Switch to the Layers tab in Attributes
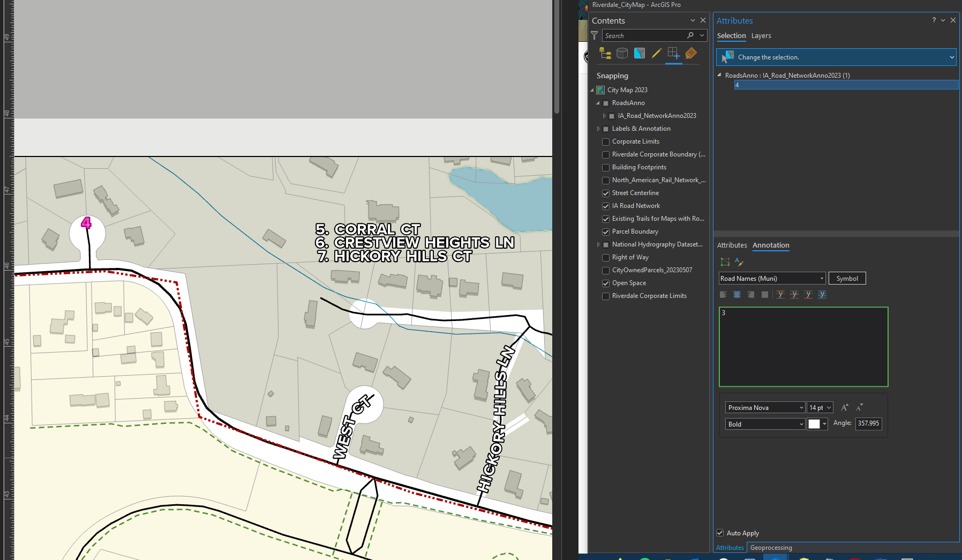The height and width of the screenshot is (560, 962). pyautogui.click(x=761, y=36)
